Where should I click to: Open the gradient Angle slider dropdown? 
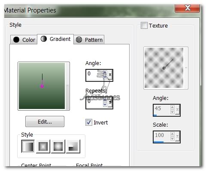(x=110, y=75)
